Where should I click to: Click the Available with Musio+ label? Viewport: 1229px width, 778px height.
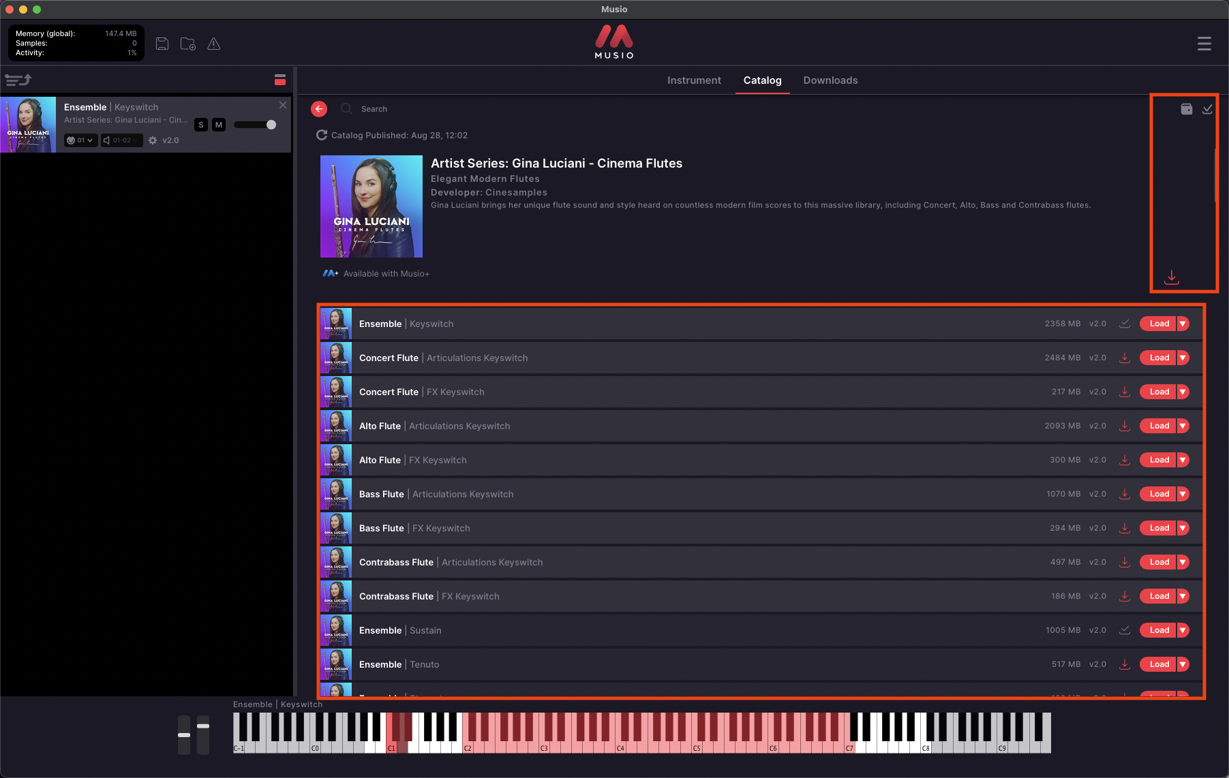pyautogui.click(x=386, y=274)
